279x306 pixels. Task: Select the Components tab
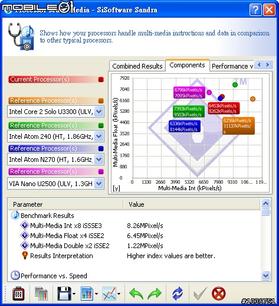(x=188, y=65)
